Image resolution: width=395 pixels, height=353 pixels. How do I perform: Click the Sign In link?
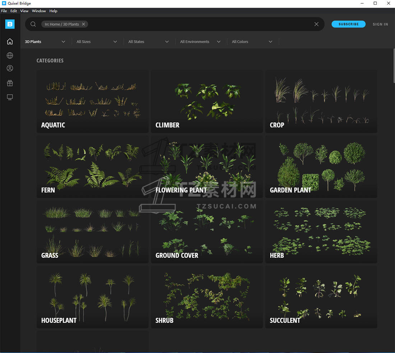click(380, 24)
